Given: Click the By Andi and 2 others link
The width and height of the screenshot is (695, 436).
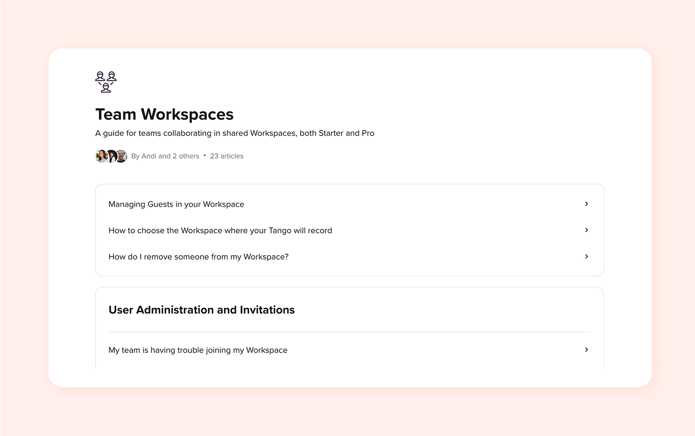Looking at the screenshot, I should pos(165,156).
